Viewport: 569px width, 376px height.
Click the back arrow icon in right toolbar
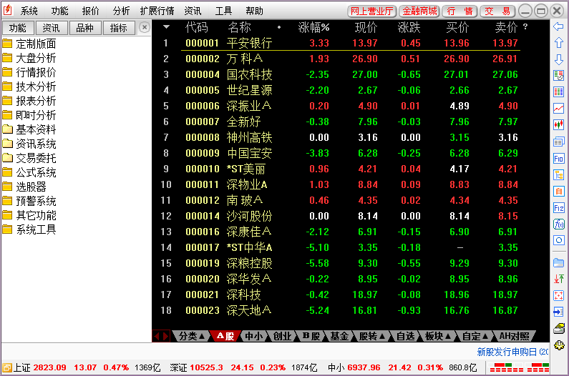[x=559, y=26]
